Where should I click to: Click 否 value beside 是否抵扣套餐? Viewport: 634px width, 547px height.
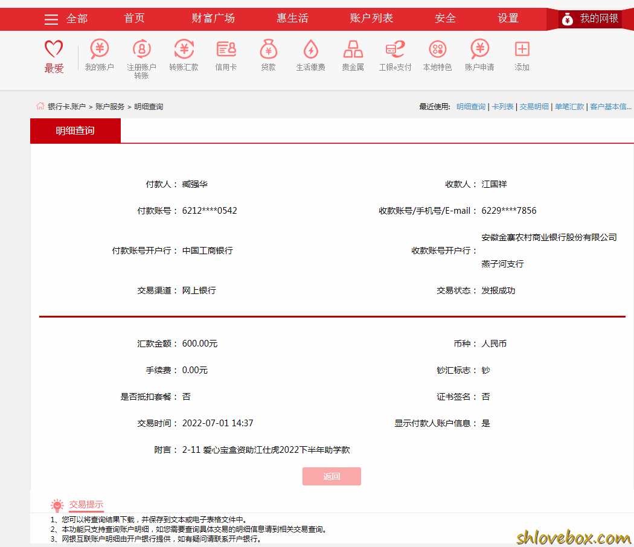[186, 397]
